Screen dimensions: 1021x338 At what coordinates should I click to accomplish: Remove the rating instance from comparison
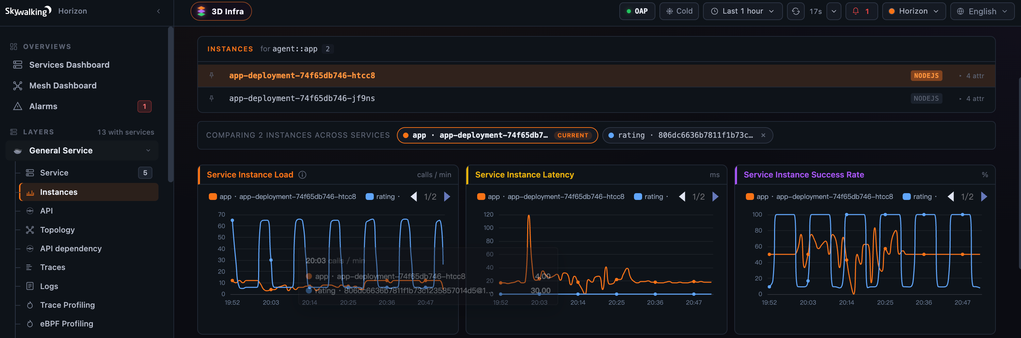pyautogui.click(x=763, y=135)
